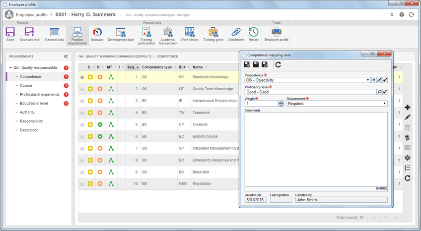Add a new competence with side plus icon

tap(407, 108)
